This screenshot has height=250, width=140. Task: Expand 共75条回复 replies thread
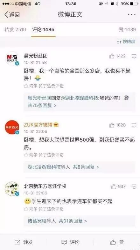pos(42,105)
